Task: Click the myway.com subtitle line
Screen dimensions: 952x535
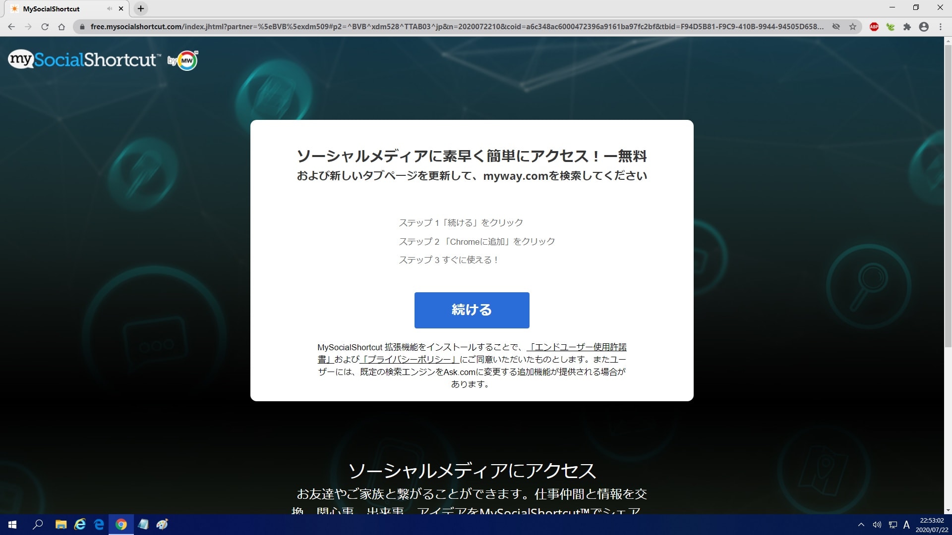Action: click(472, 176)
